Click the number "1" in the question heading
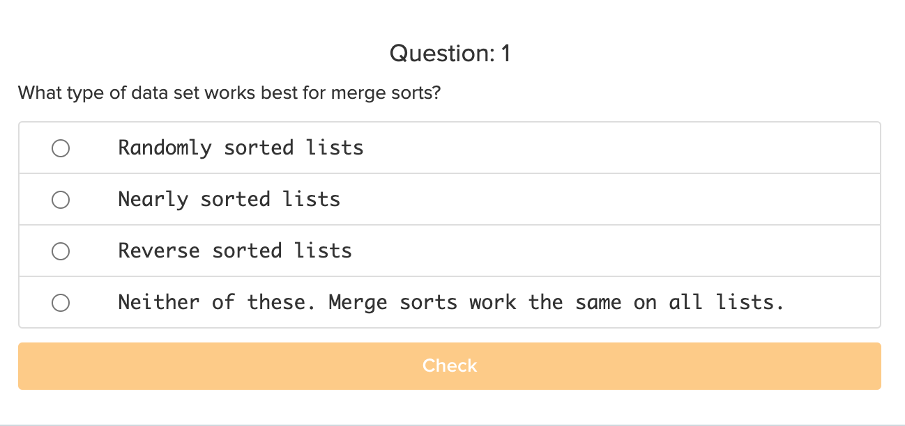This screenshot has width=905, height=426. (x=505, y=53)
